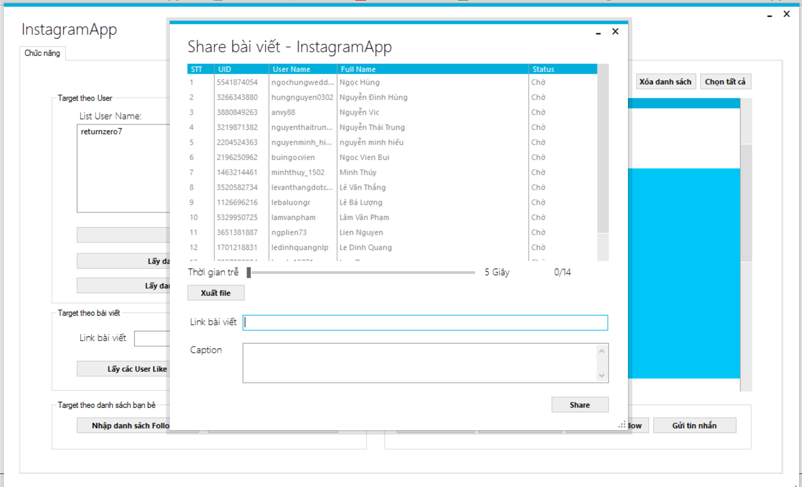
Task: Click the user list vertical scrollbar thumb
Action: [x=602, y=154]
